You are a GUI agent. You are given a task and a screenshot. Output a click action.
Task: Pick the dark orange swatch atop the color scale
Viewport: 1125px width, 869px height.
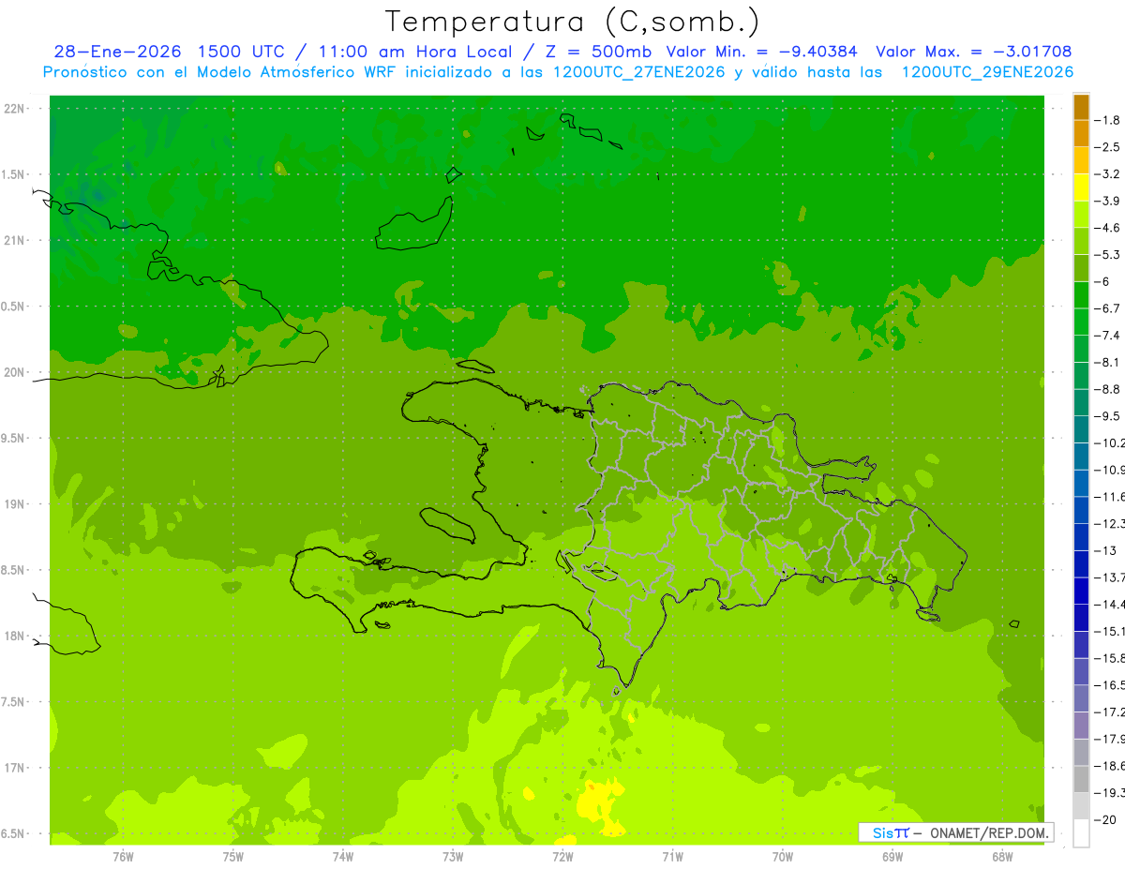pos(1081,108)
